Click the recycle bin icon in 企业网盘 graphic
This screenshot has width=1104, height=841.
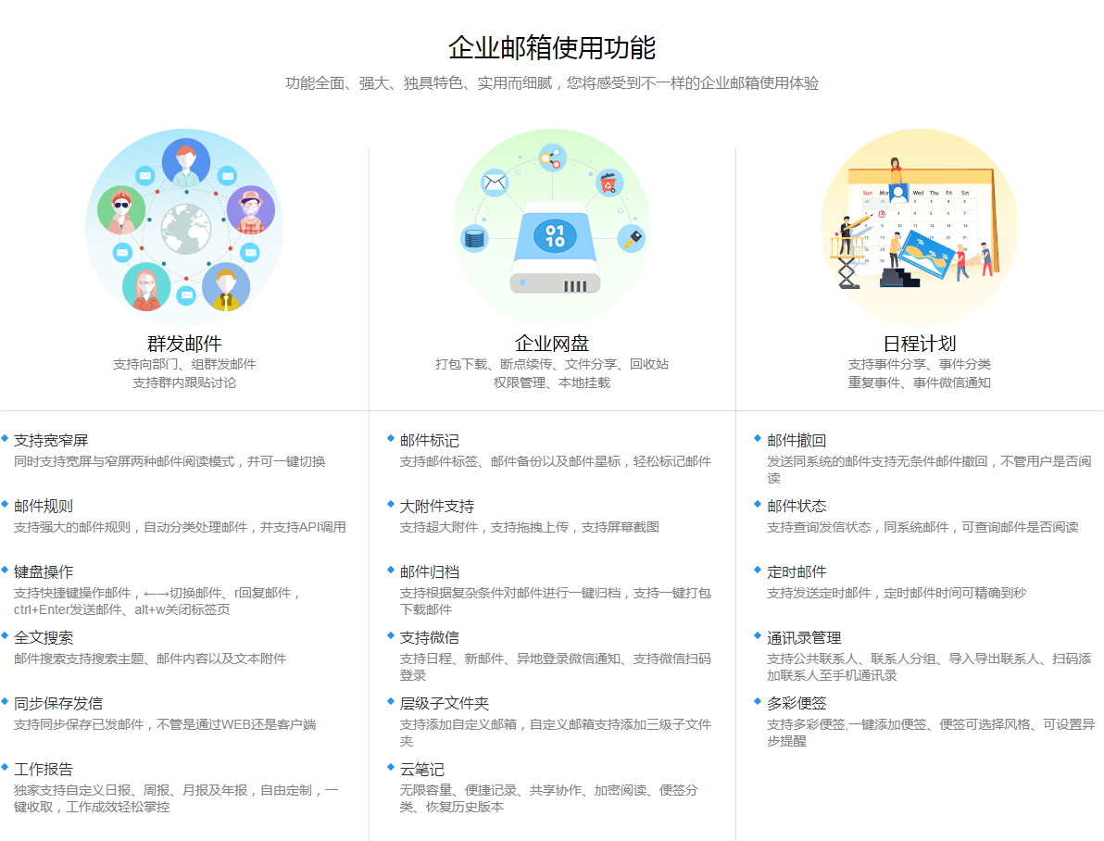[x=609, y=183]
